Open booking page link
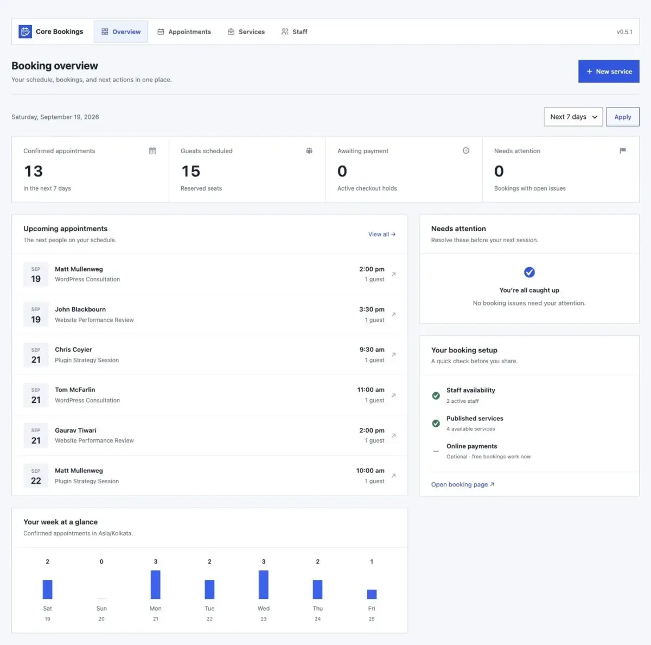 click(x=463, y=484)
